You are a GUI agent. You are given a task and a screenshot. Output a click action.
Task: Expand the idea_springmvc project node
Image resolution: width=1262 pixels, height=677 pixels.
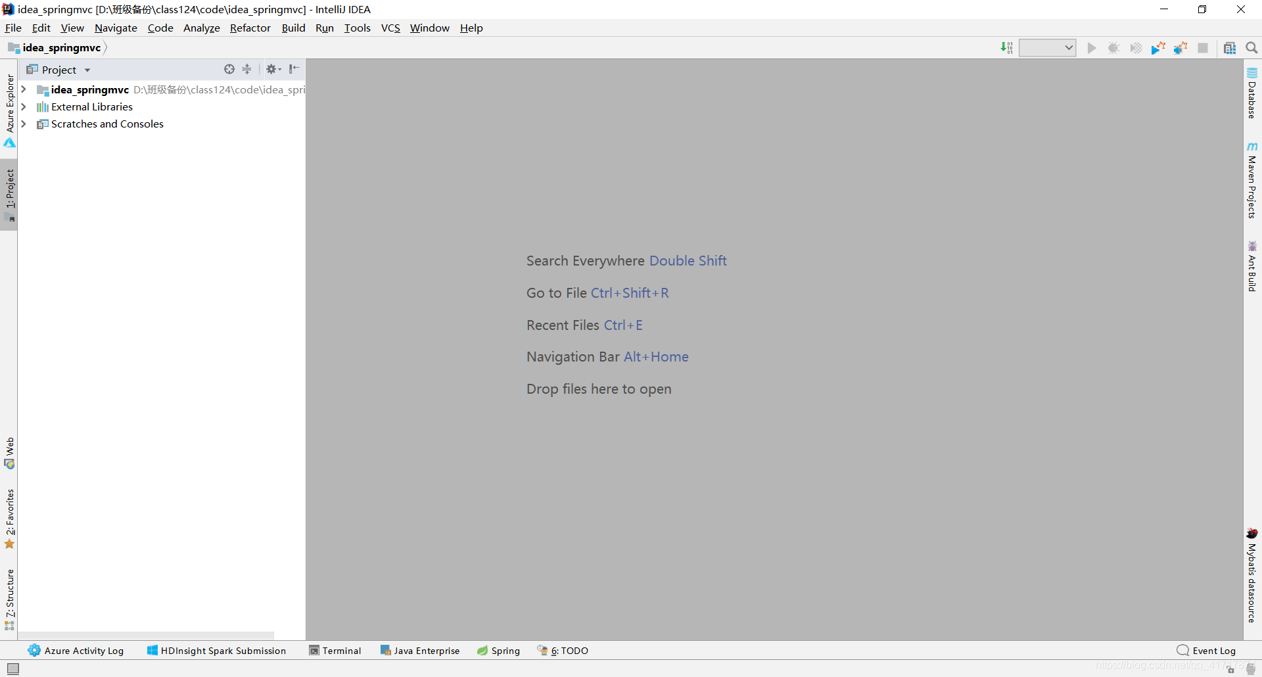point(24,89)
